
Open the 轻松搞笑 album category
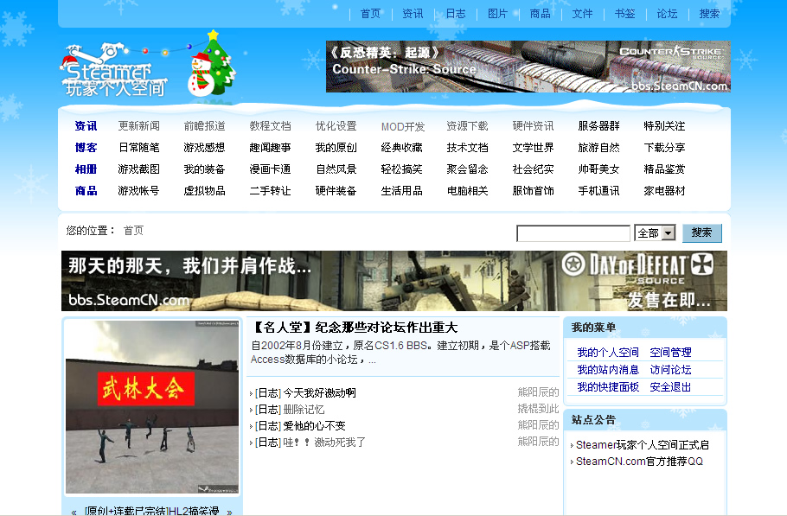[401, 169]
